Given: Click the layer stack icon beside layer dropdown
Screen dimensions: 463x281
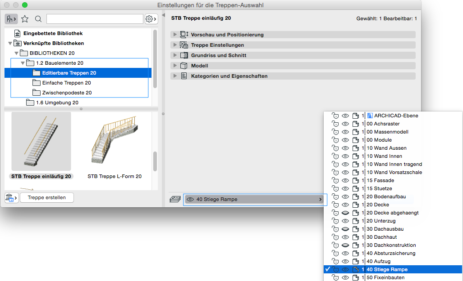Looking at the screenshot, I should [175, 199].
